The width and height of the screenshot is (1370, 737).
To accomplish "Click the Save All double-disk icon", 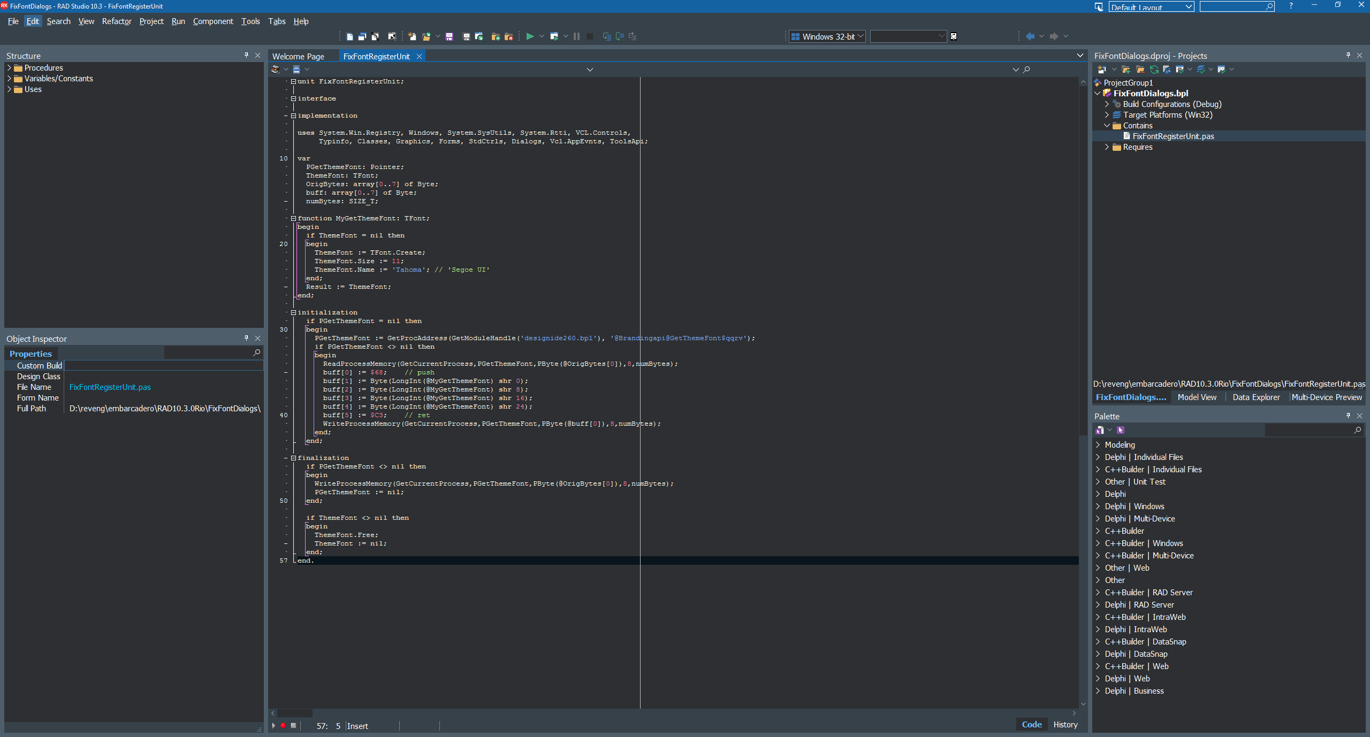I will (466, 36).
